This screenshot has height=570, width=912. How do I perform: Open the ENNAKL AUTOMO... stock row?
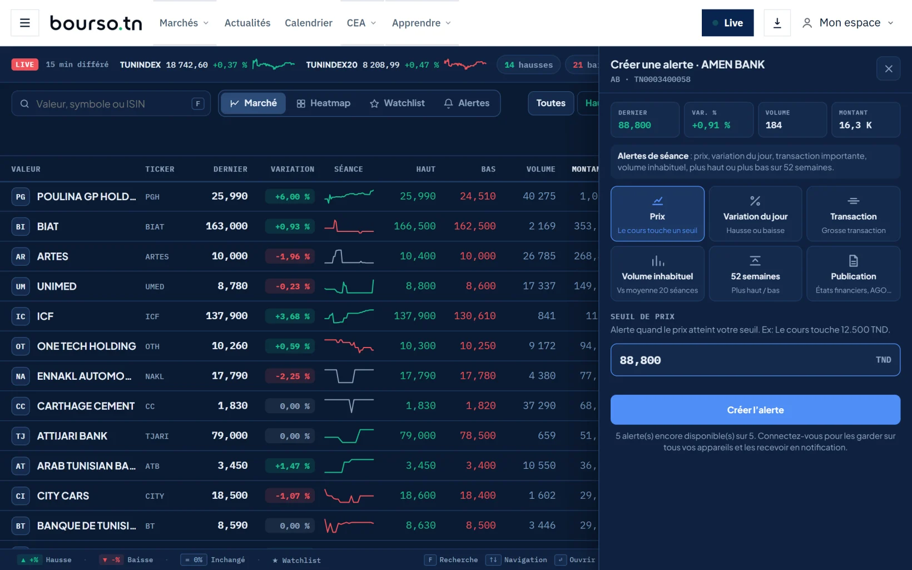tap(299, 376)
